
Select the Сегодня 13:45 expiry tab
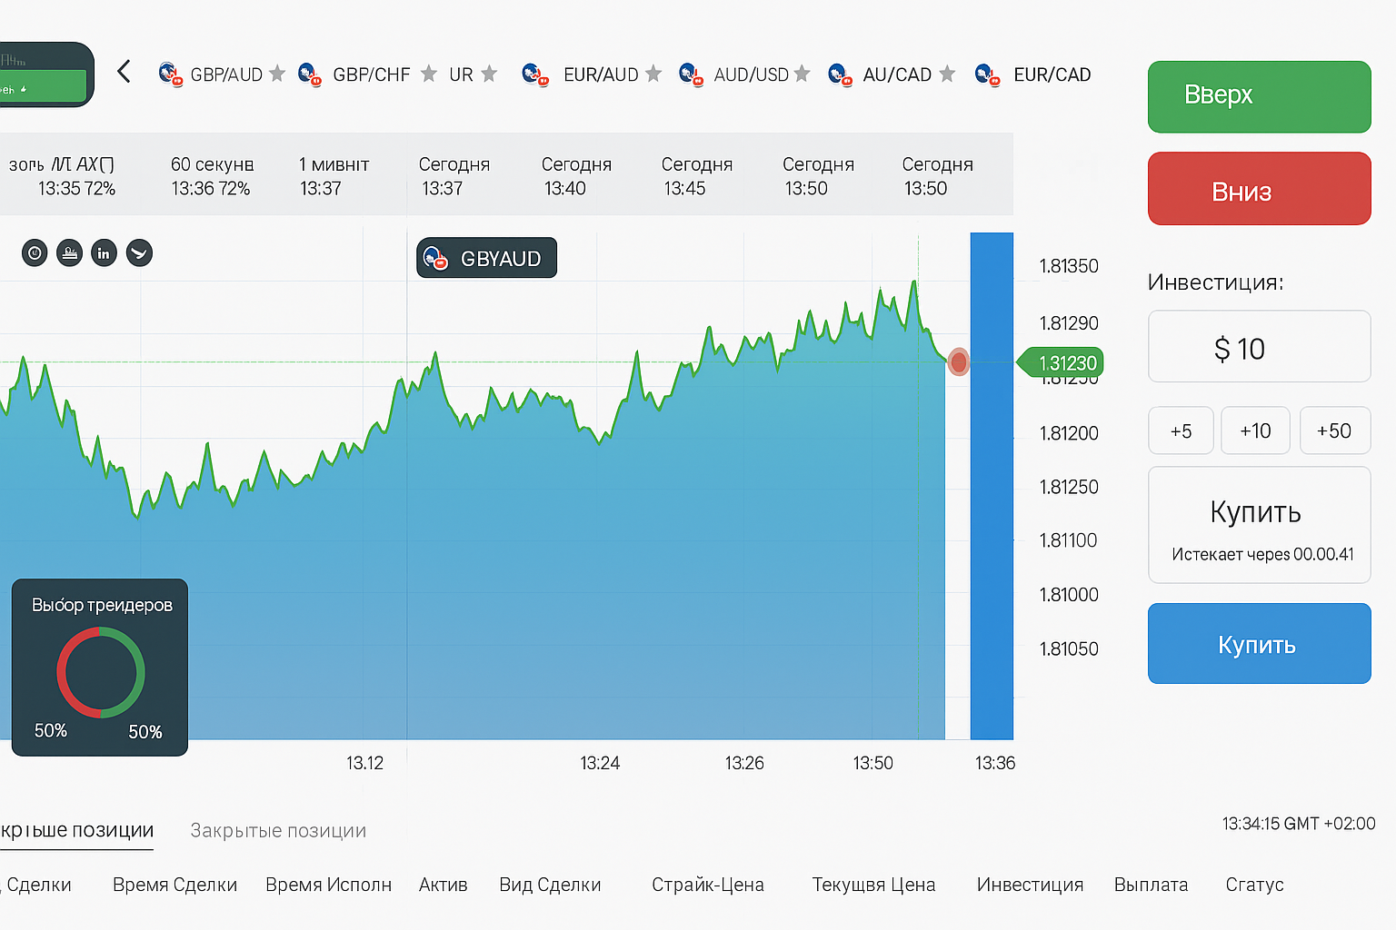point(696,176)
